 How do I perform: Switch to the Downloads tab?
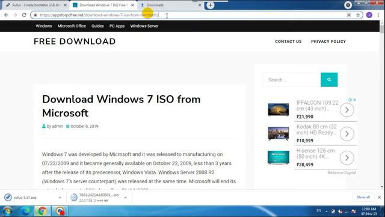pyautogui.click(x=171, y=5)
